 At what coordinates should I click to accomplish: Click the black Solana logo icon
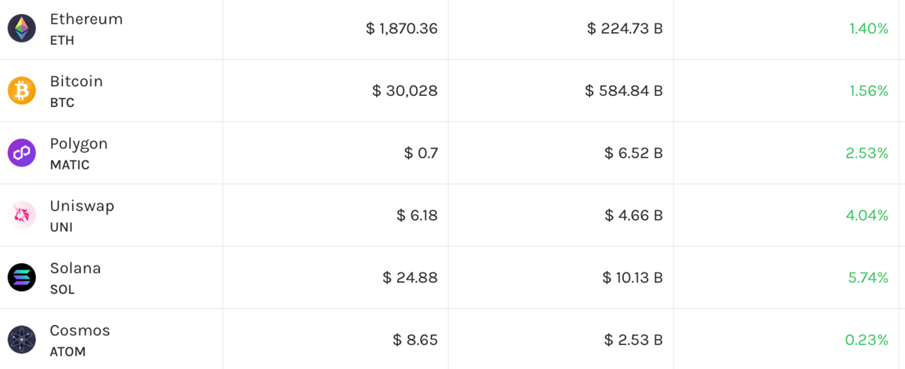click(22, 277)
